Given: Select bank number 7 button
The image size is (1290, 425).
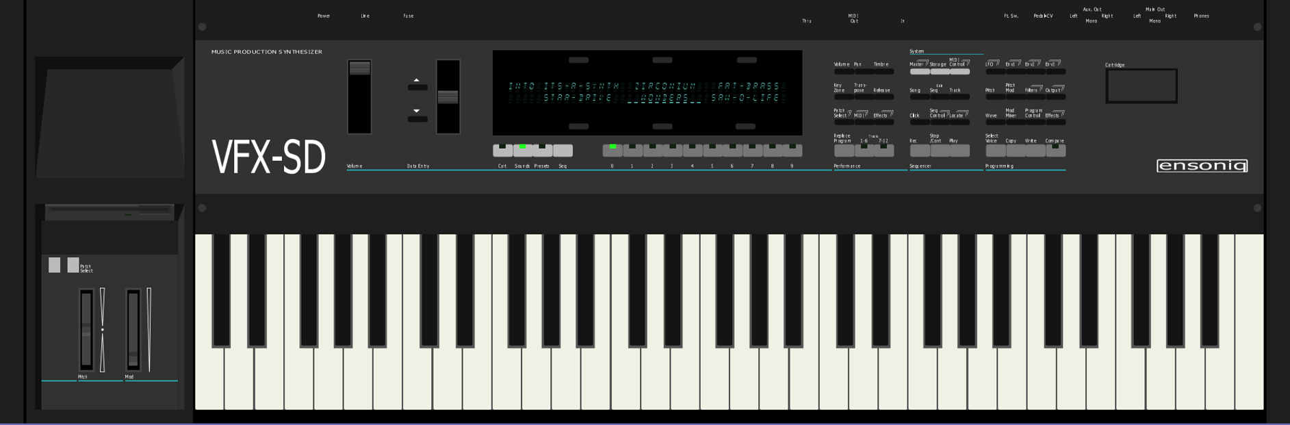Looking at the screenshot, I should (x=752, y=150).
